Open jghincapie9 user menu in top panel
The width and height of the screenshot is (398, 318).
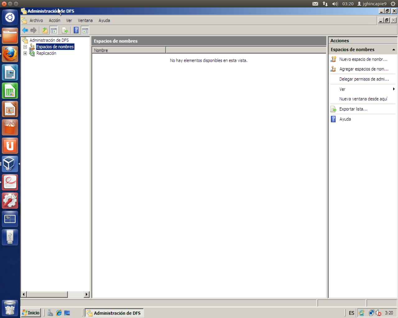pyautogui.click(x=372, y=4)
